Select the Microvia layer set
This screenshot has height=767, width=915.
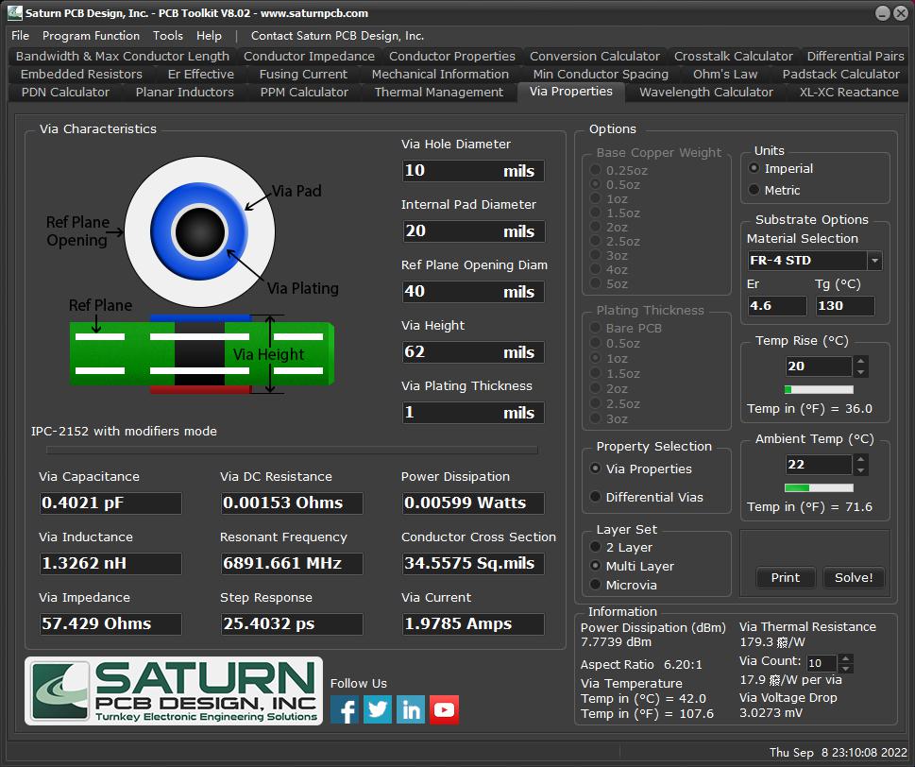coord(623,585)
